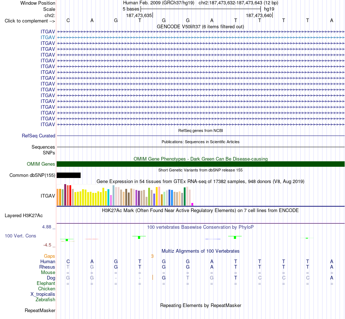Viewport: 345px width, 319px height.
Task: Open the RefSeq Curated track label
Action: click(x=38, y=136)
